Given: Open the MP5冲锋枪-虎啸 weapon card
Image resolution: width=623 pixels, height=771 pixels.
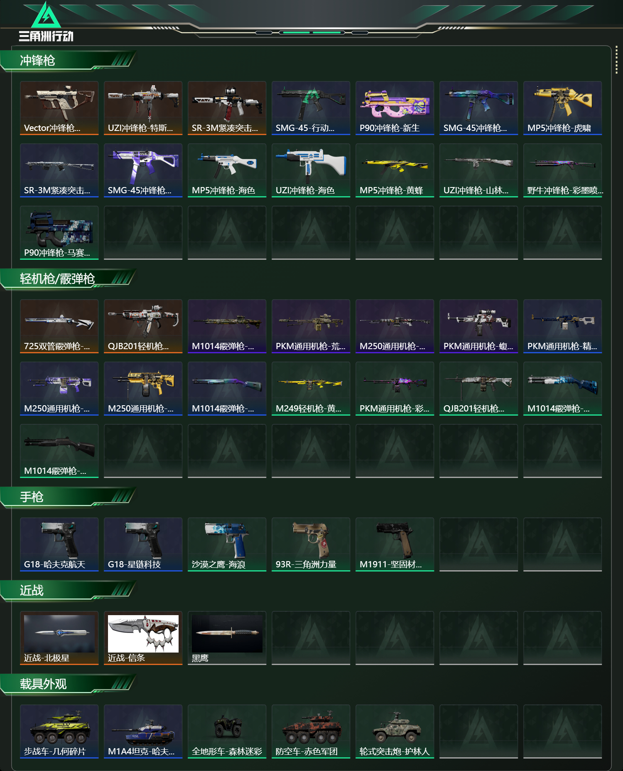Looking at the screenshot, I should [x=562, y=108].
